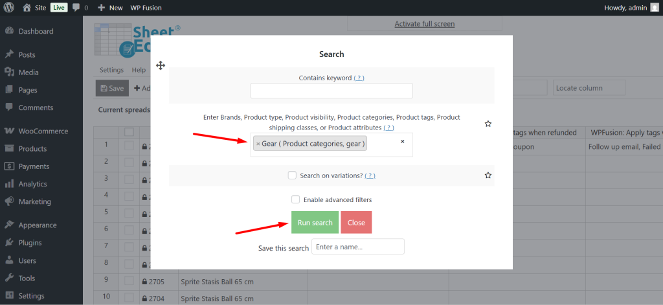The height and width of the screenshot is (305, 663).
Task: Click WPFusion: Apply tags column header
Action: click(x=624, y=132)
